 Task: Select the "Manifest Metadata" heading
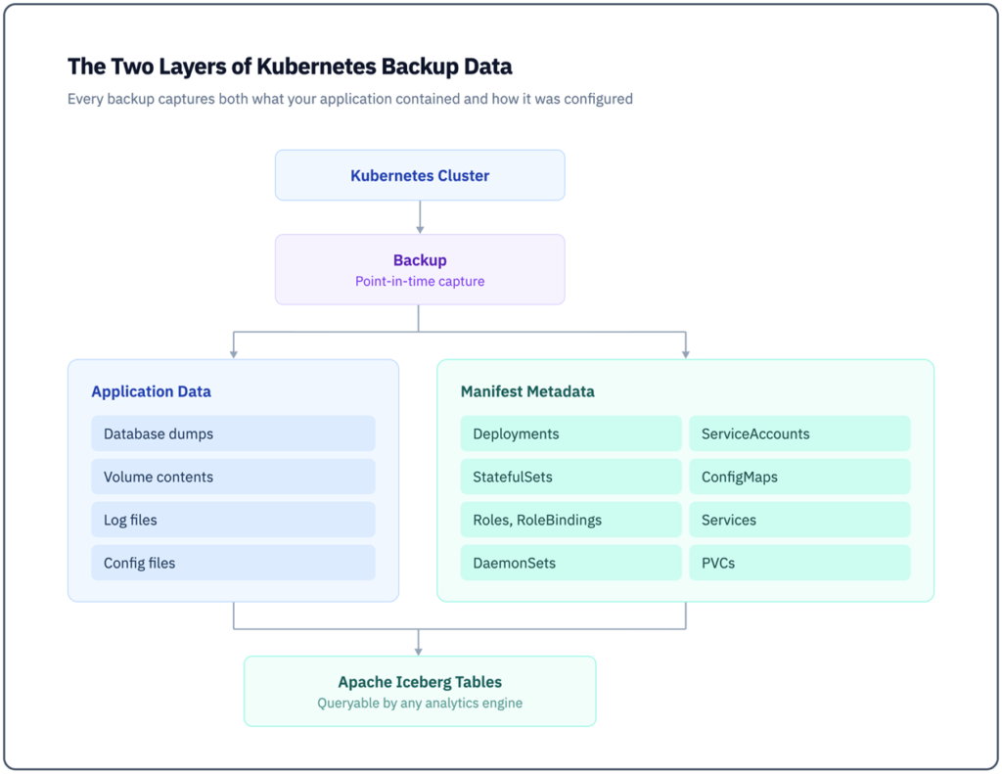[527, 391]
